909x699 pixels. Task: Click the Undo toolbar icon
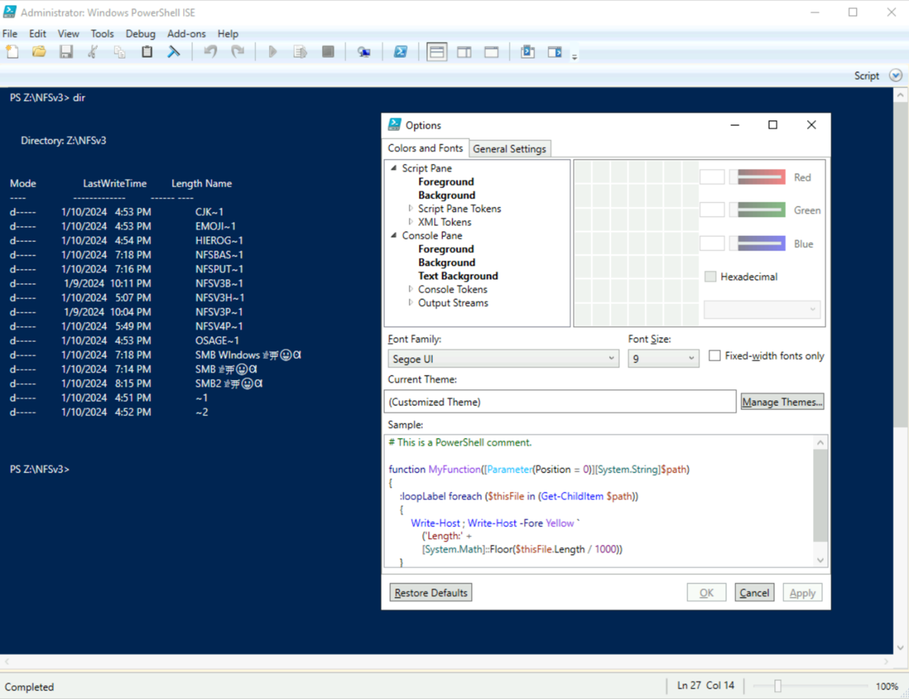click(x=210, y=51)
